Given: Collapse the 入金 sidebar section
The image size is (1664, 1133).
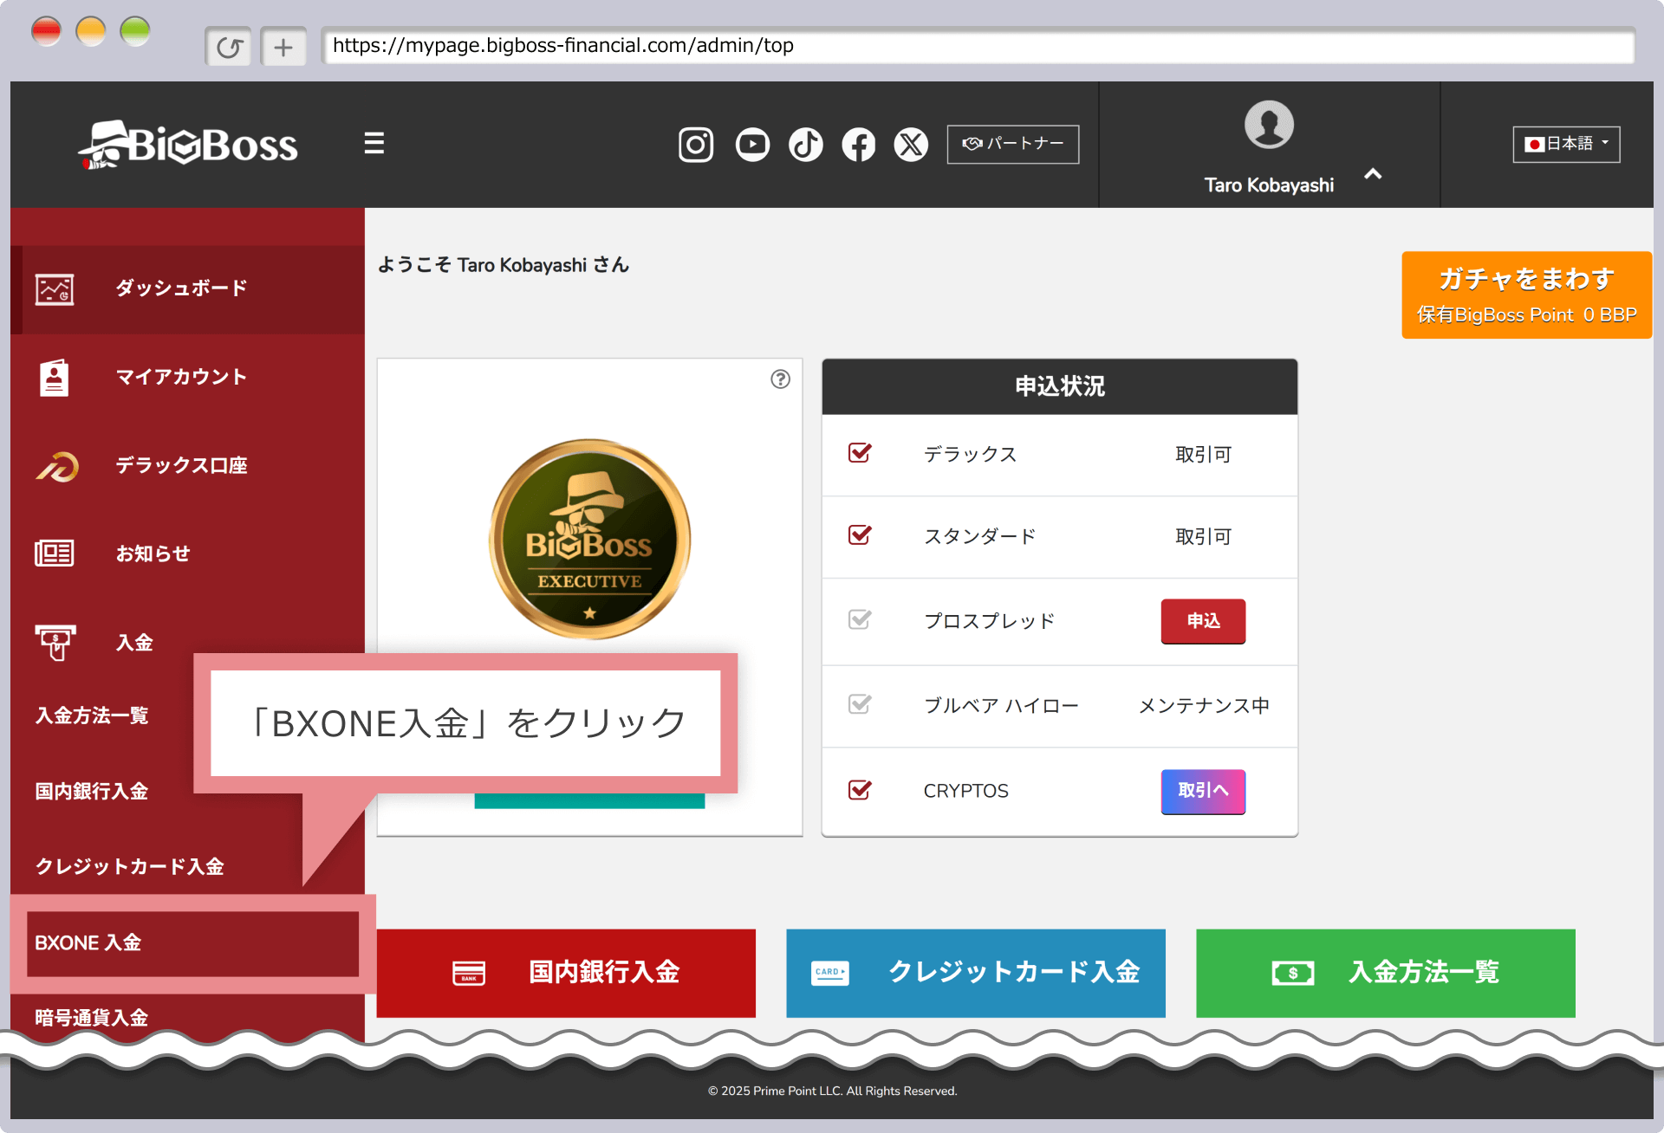Looking at the screenshot, I should click(134, 643).
